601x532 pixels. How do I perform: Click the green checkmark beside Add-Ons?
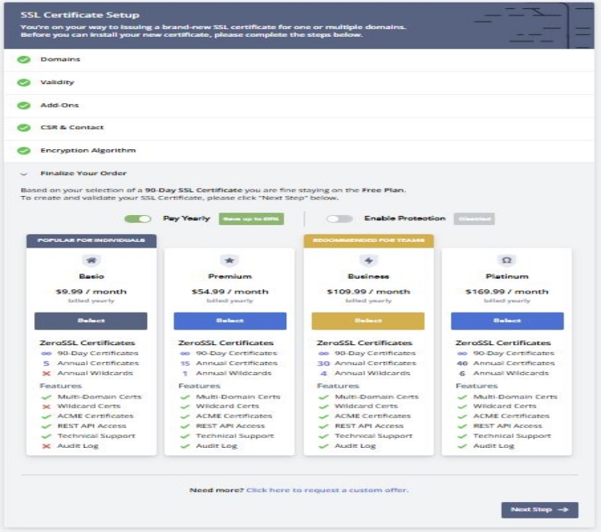pos(23,105)
